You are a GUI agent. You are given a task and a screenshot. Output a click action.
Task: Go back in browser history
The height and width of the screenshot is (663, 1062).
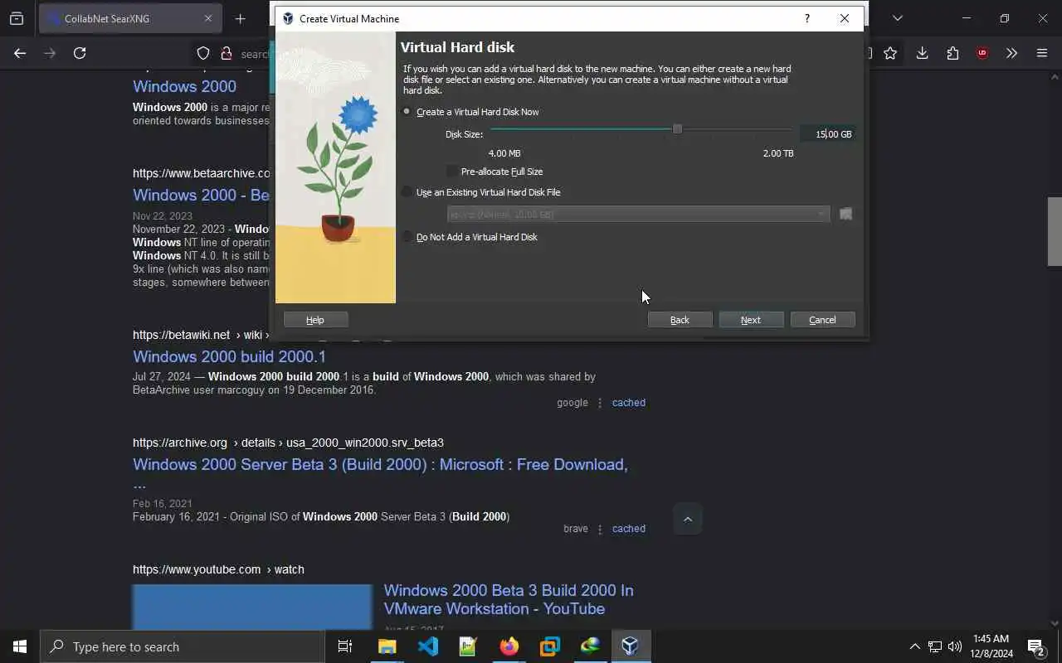(x=20, y=53)
